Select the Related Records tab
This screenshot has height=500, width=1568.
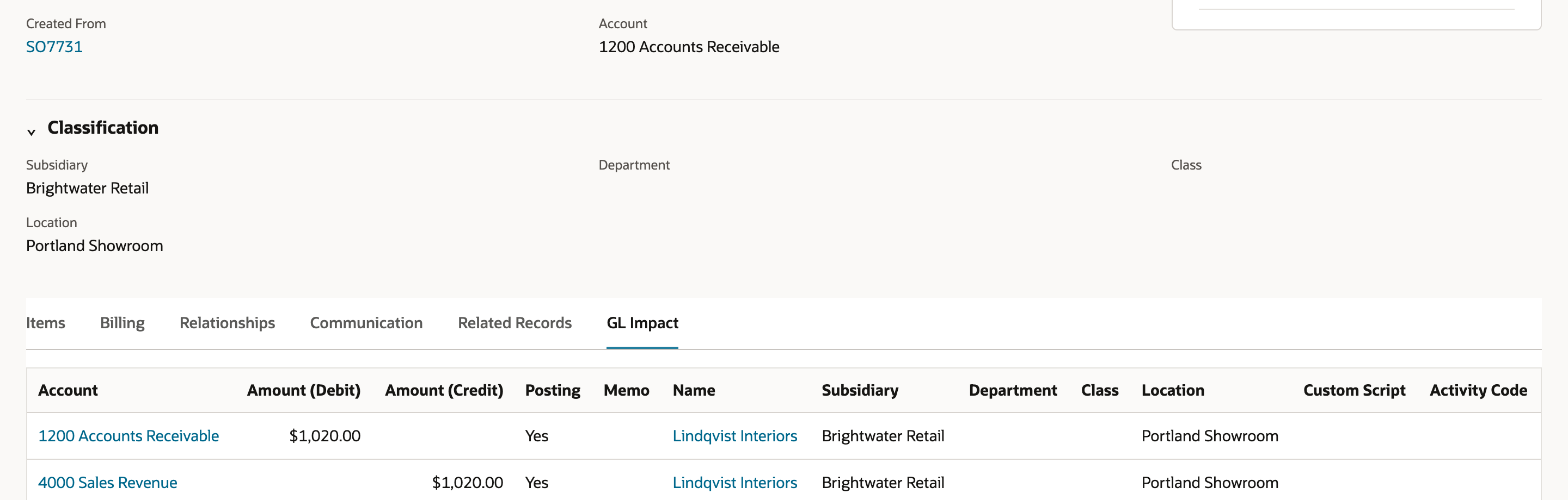point(515,323)
